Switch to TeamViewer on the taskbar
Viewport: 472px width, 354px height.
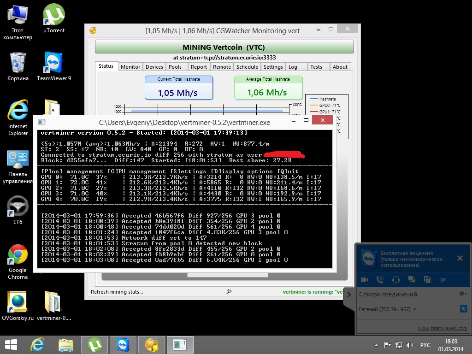tap(123, 345)
